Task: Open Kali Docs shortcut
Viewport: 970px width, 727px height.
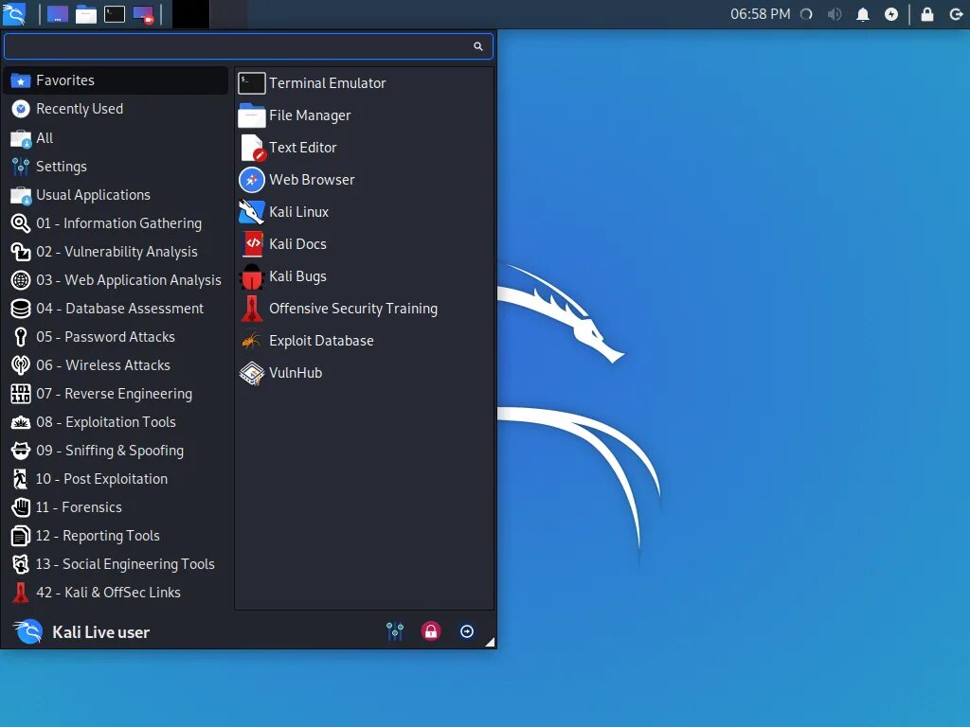Action: (365, 243)
